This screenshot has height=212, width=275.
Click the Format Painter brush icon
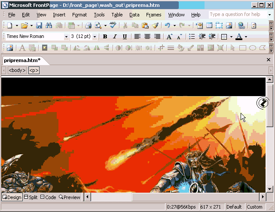[155, 26]
